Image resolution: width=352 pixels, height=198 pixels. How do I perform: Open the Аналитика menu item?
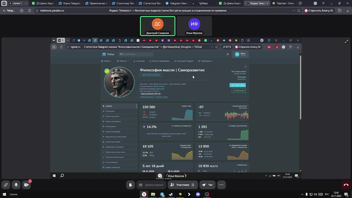[139, 61]
